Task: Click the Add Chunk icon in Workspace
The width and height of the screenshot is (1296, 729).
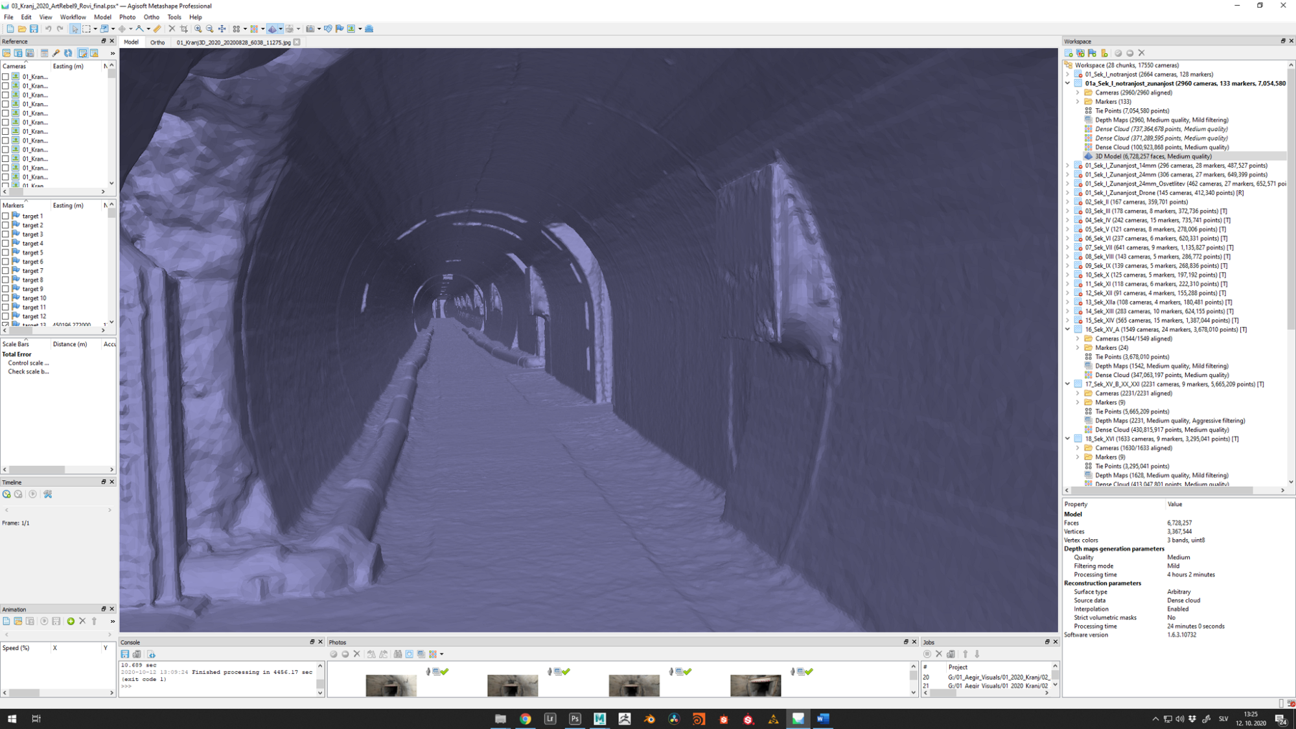Action: (1069, 53)
